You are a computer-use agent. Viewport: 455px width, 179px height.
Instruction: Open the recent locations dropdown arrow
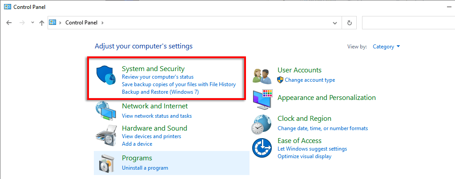point(32,23)
